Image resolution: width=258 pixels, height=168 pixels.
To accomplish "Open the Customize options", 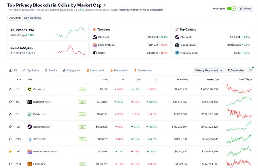I will point(236,70).
